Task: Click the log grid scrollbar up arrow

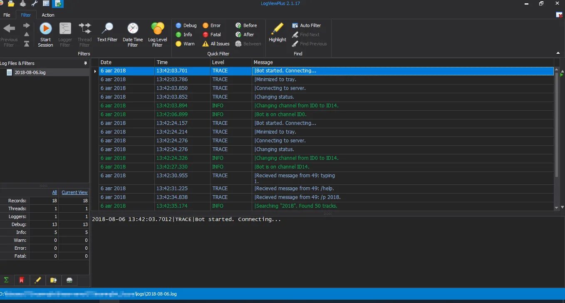Action: (x=557, y=70)
